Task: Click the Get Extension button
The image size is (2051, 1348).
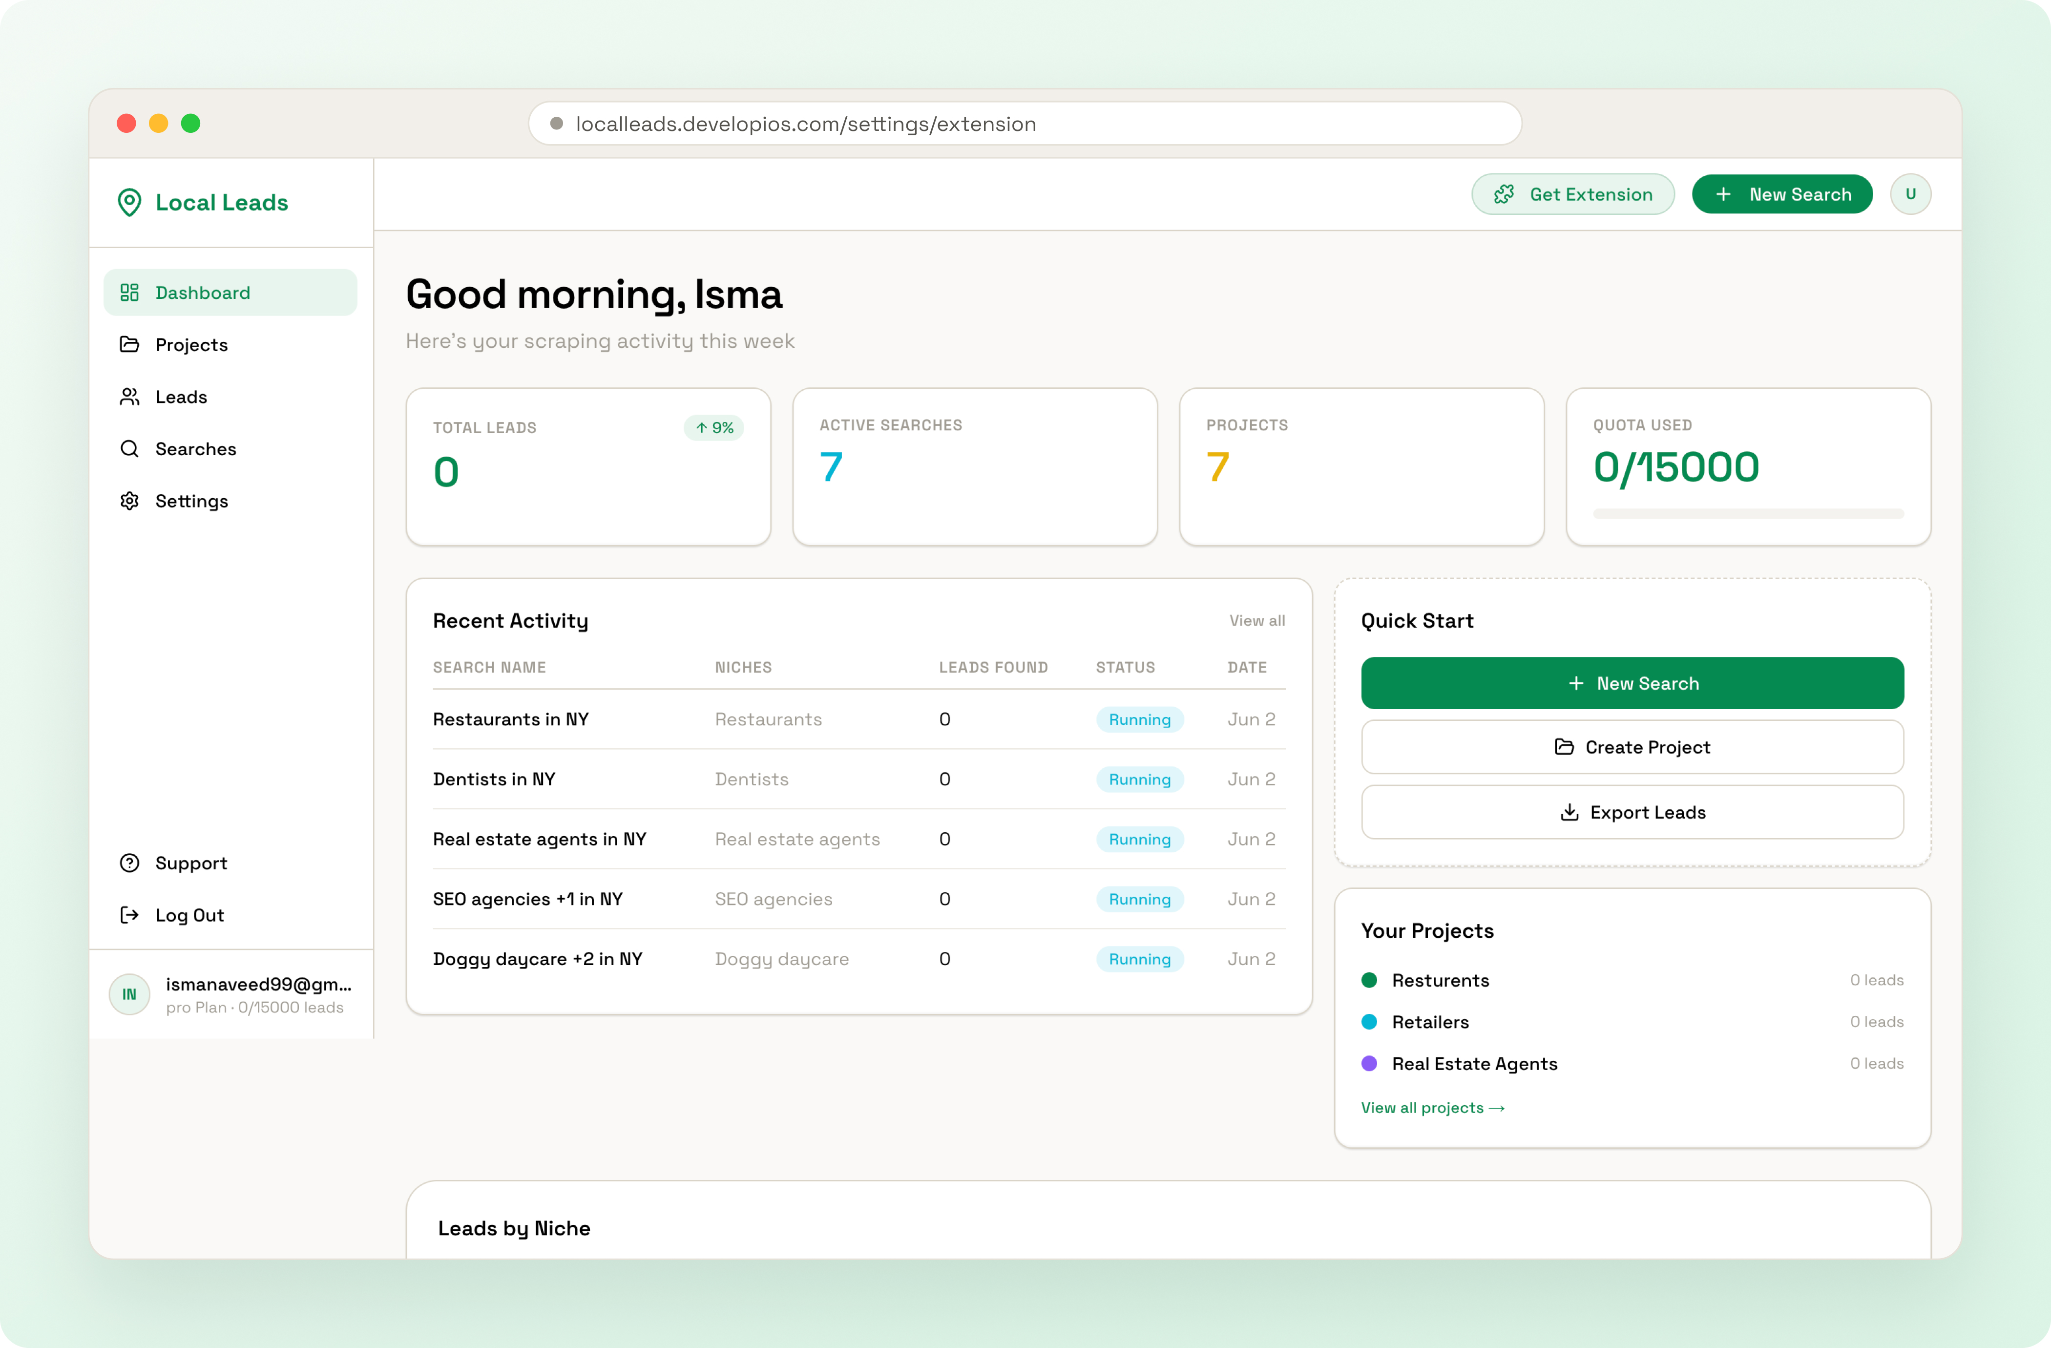Action: [1573, 195]
